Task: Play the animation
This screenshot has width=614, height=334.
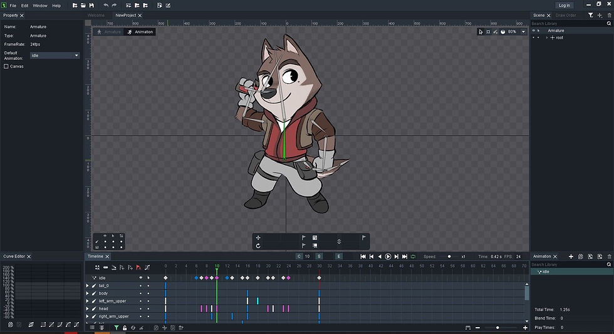Action: (x=388, y=256)
